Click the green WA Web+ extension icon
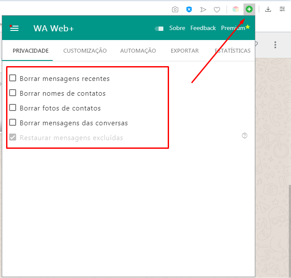Screen dimensions: 291x278 (x=249, y=9)
